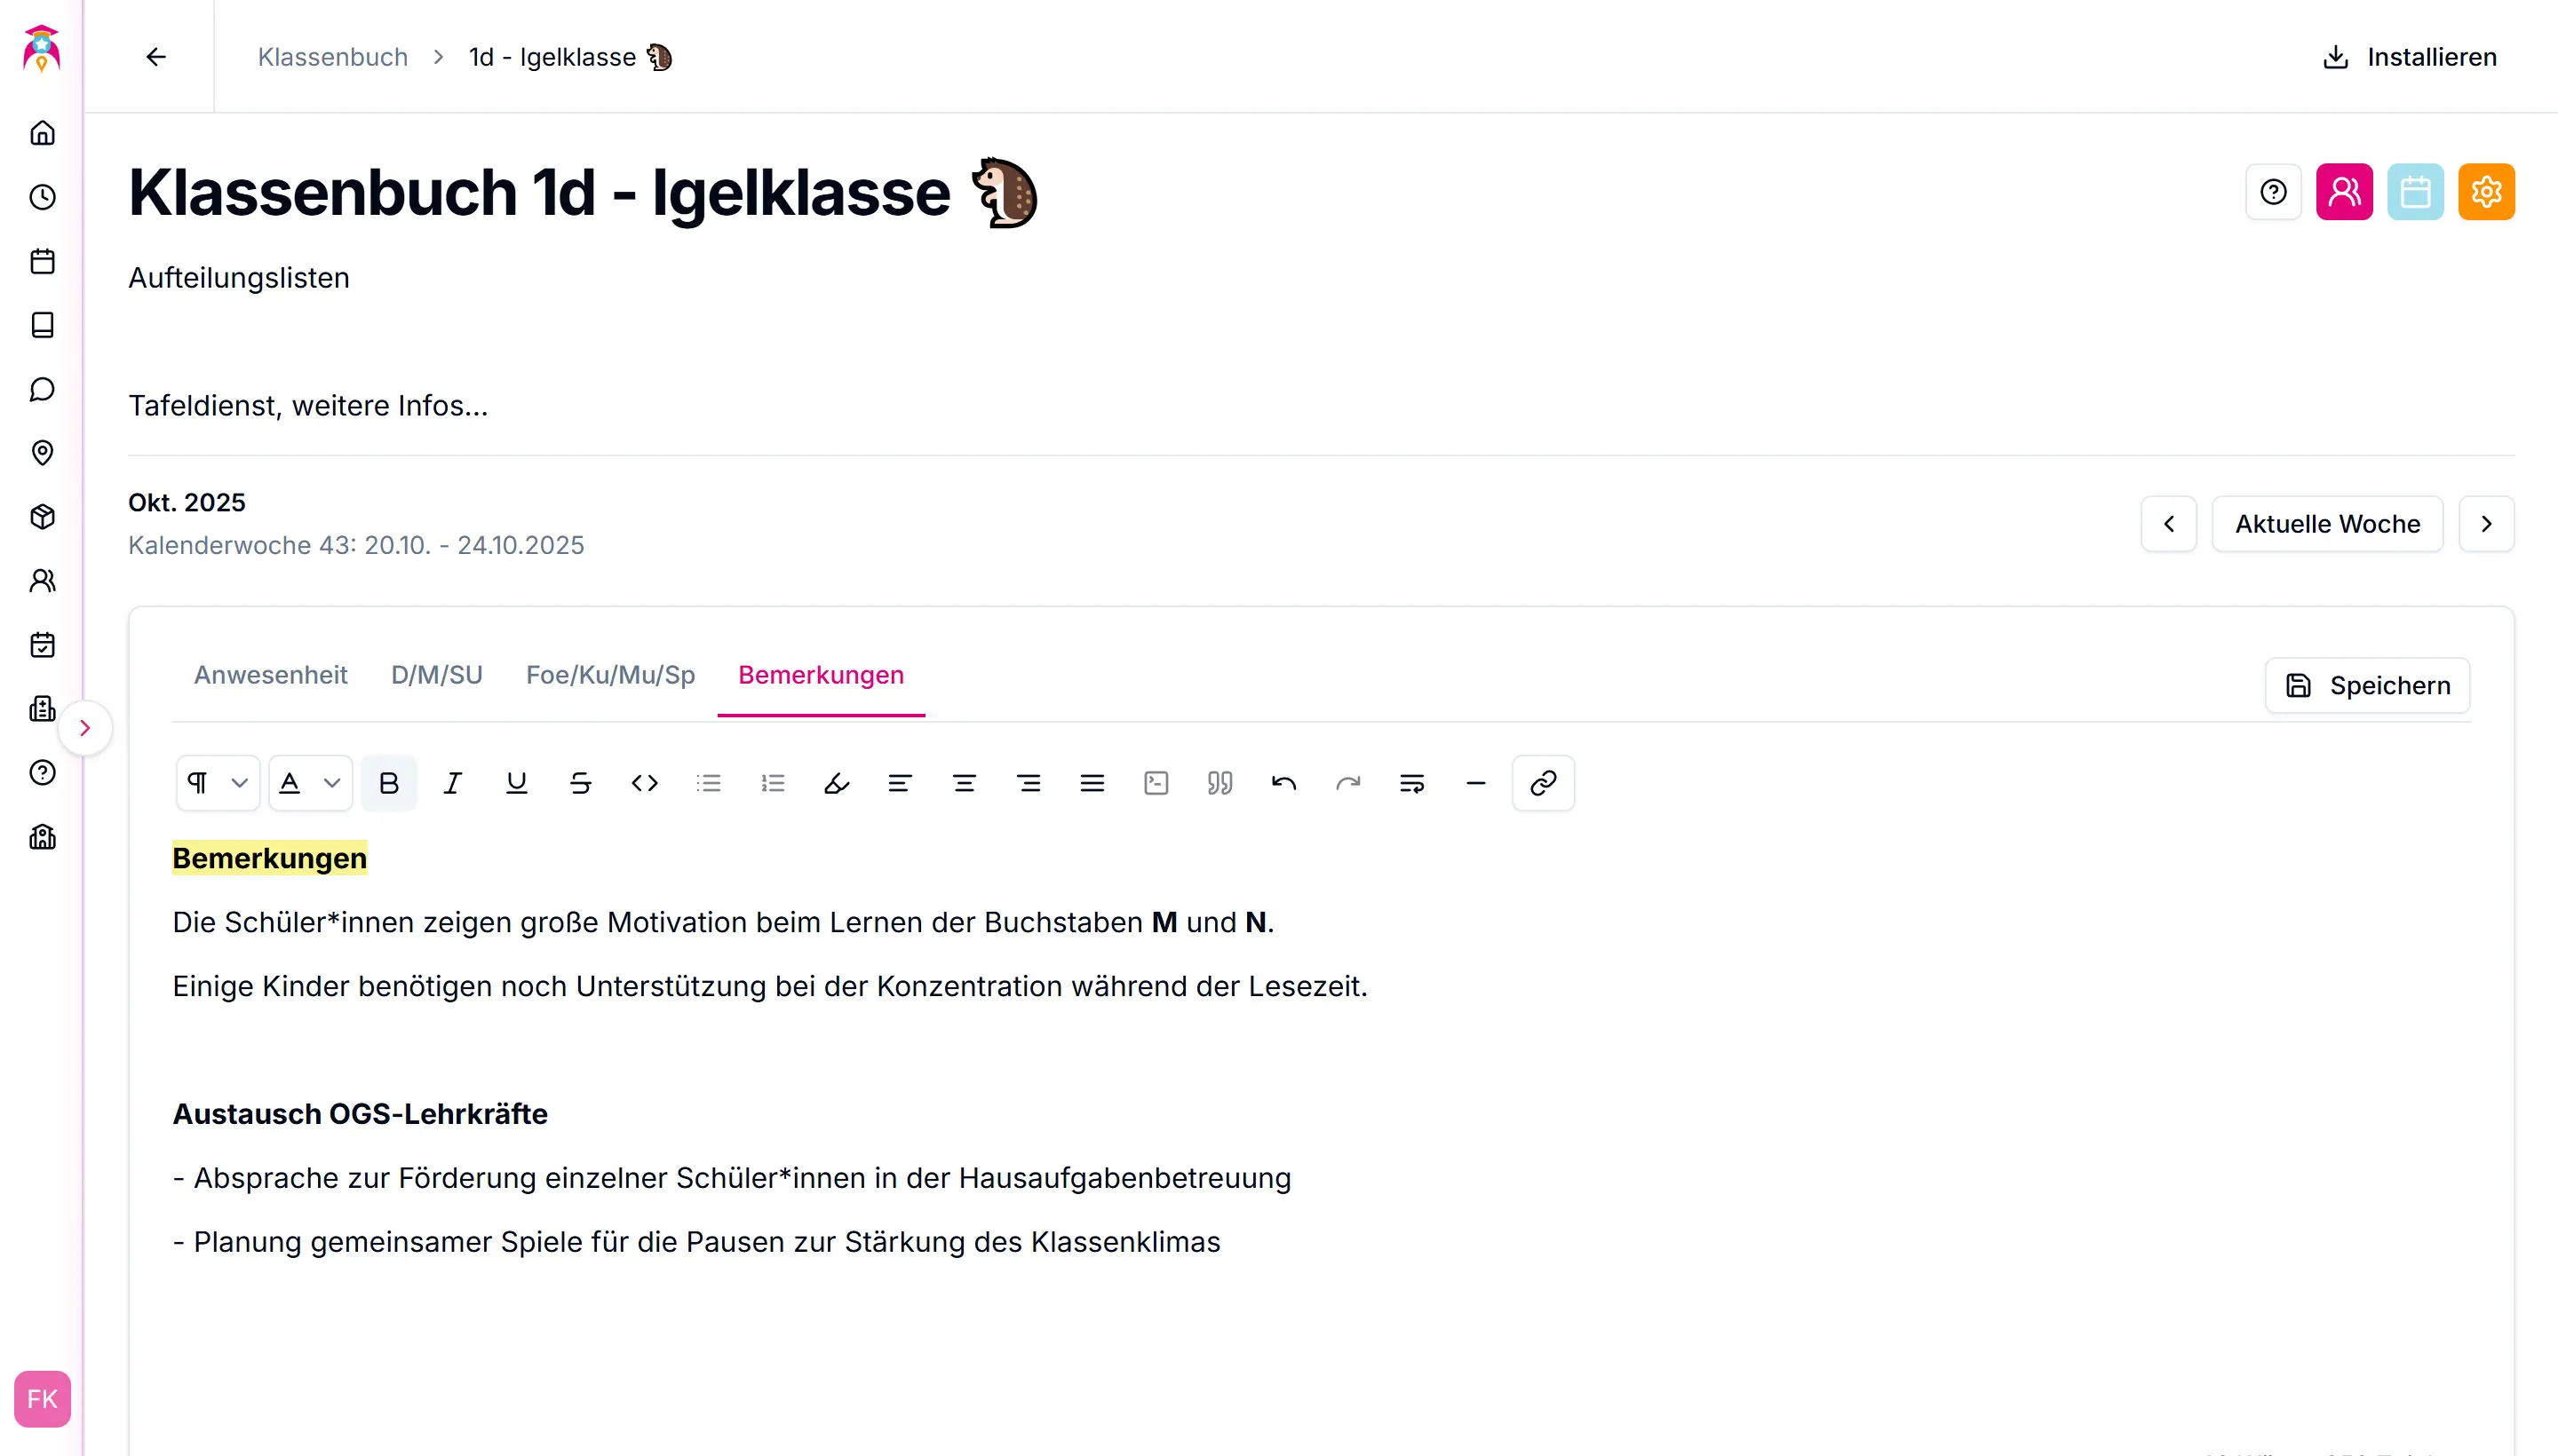
Task: Insert a bulleted list
Action: (x=708, y=783)
